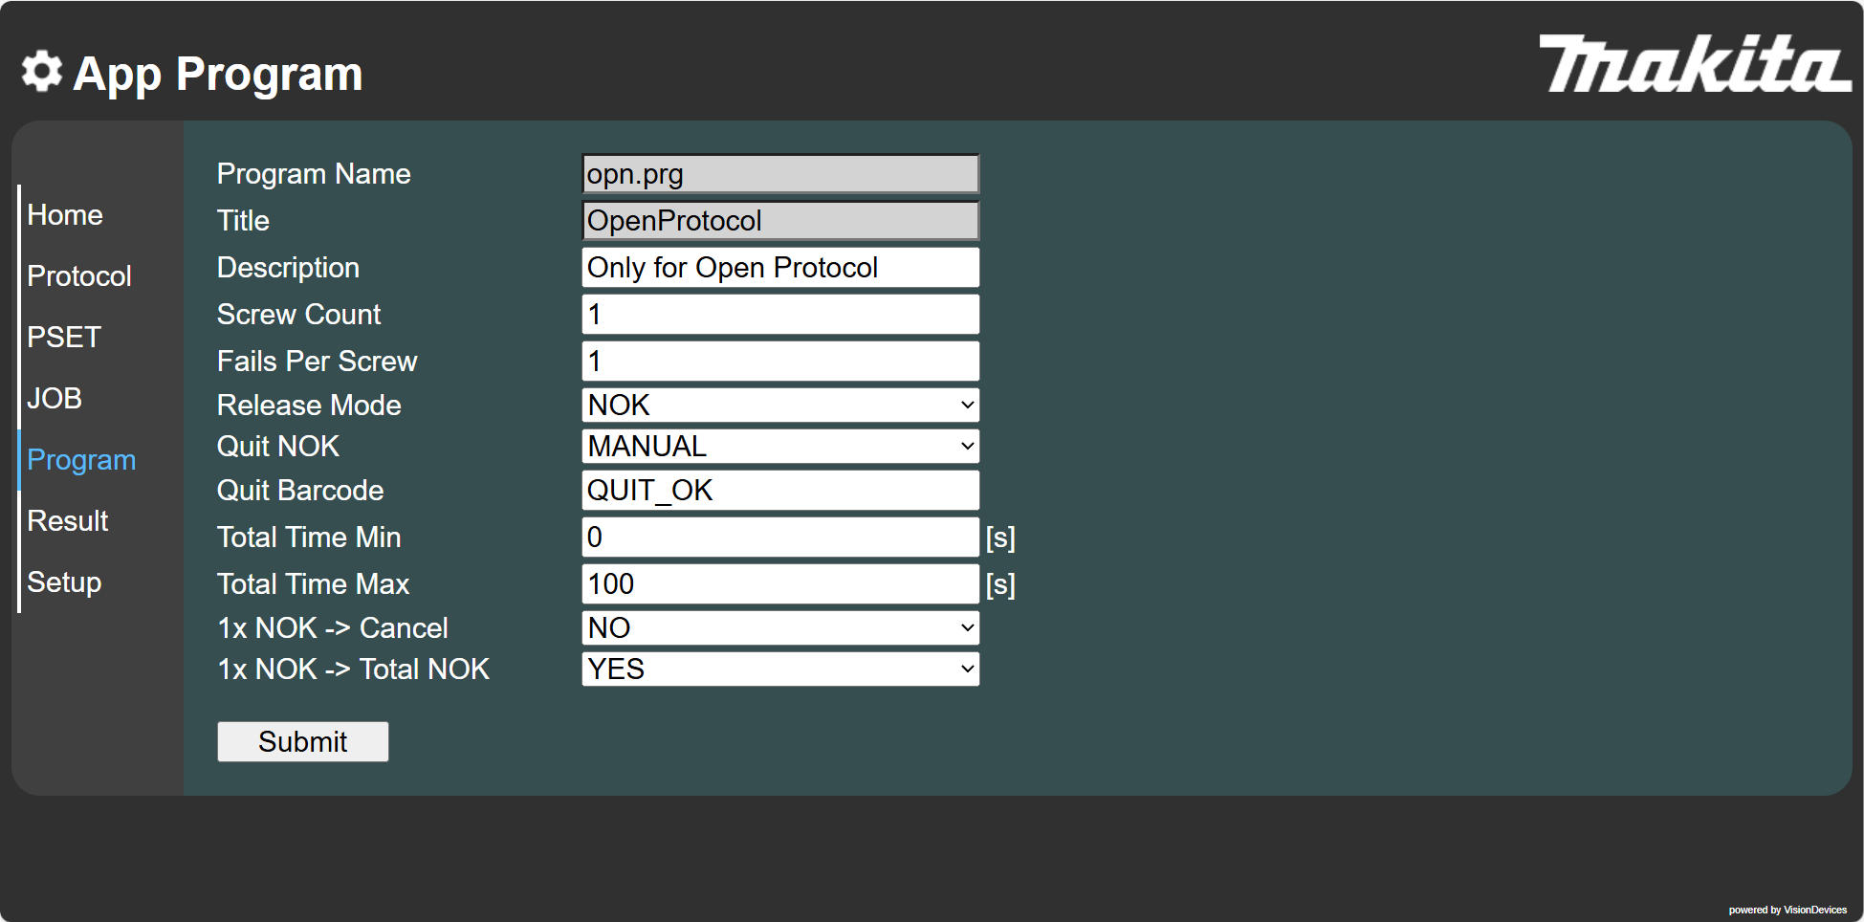Viewport: 1864px width, 922px height.
Task: Open the 1x NOK -> Cancel dropdown
Action: (x=780, y=628)
